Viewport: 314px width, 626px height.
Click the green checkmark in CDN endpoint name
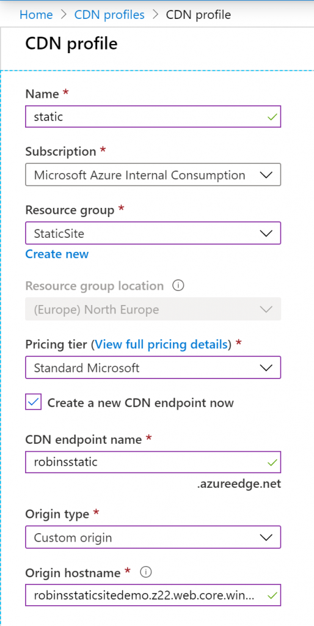click(x=272, y=462)
